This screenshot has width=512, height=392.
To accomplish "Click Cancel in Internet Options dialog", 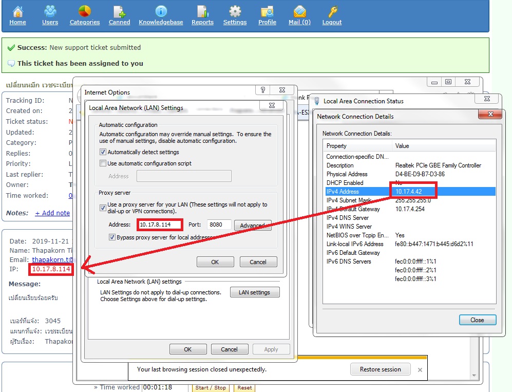I will 229,349.
